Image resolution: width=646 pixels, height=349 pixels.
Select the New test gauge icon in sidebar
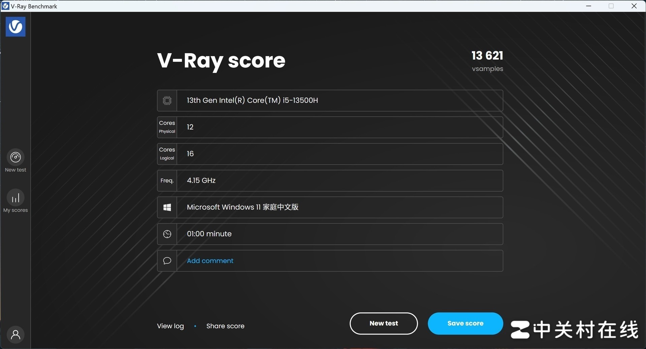tap(15, 157)
